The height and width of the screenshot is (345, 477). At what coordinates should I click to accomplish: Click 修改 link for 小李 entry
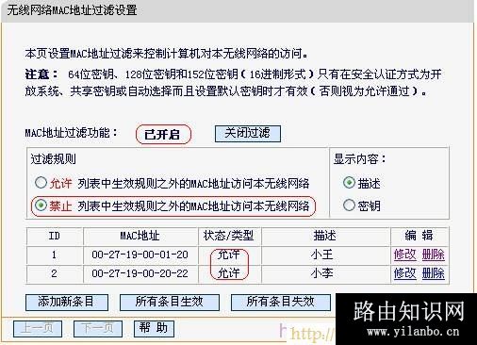[x=404, y=273]
